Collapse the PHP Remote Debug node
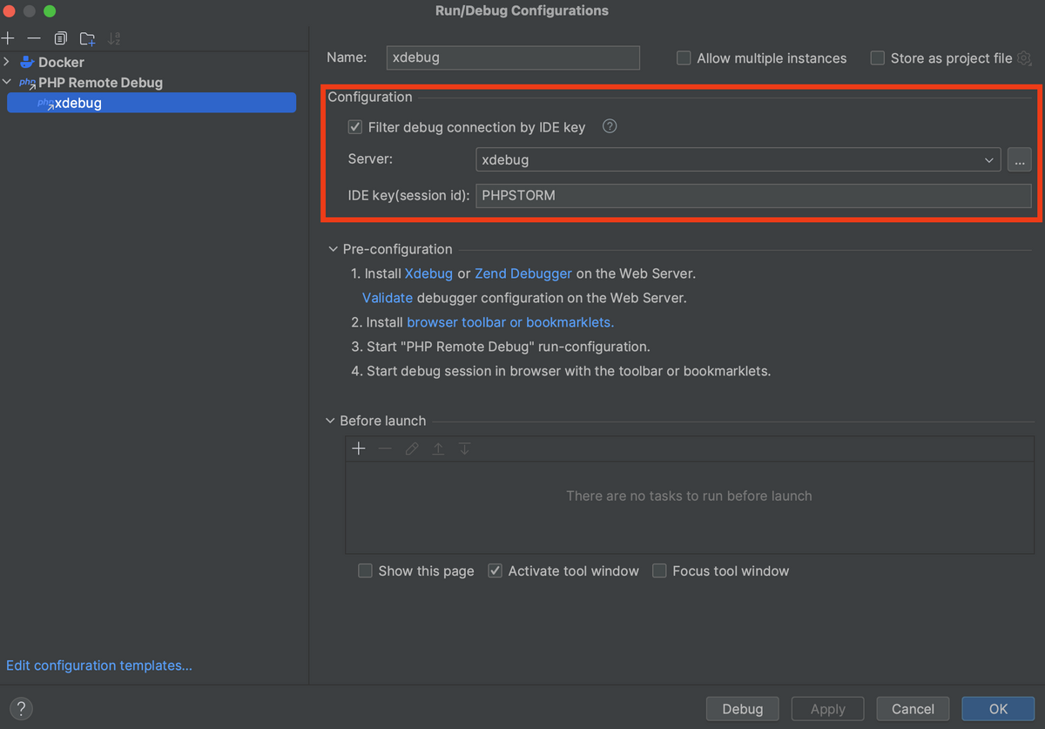The height and width of the screenshot is (729, 1045). coord(7,83)
